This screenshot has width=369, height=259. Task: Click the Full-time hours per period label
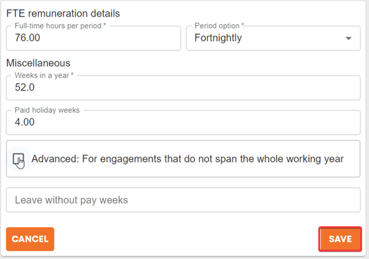tap(60, 26)
